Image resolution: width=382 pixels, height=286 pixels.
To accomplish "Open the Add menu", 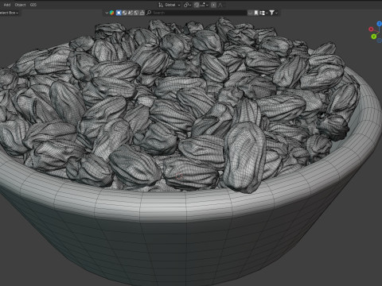I will point(7,5).
